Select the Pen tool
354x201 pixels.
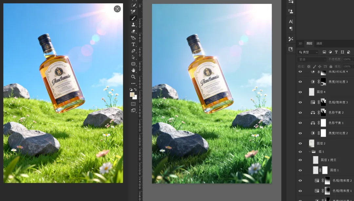[x=133, y=51]
